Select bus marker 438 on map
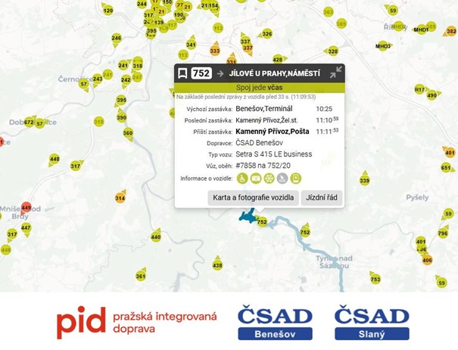This screenshot has width=458, height=350. pos(217,265)
